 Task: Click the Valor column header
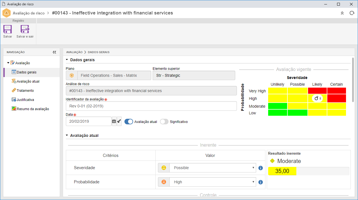click(x=210, y=155)
